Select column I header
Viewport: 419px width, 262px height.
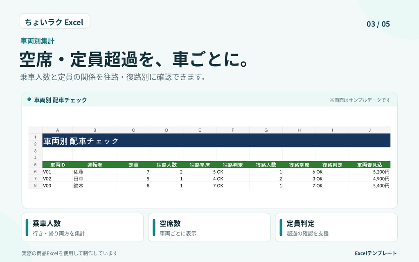[332, 130]
